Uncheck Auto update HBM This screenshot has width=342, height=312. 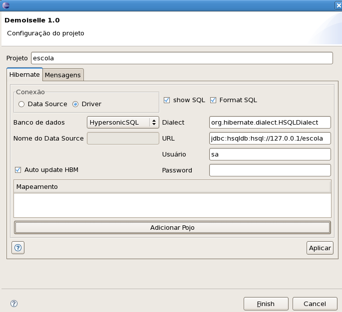click(x=18, y=170)
